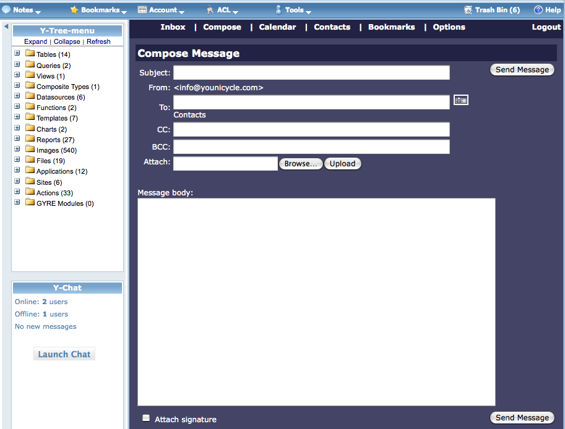Collapse sidebar with the left arrow icon
Image resolution: width=565 pixels, height=429 pixels.
6,27
